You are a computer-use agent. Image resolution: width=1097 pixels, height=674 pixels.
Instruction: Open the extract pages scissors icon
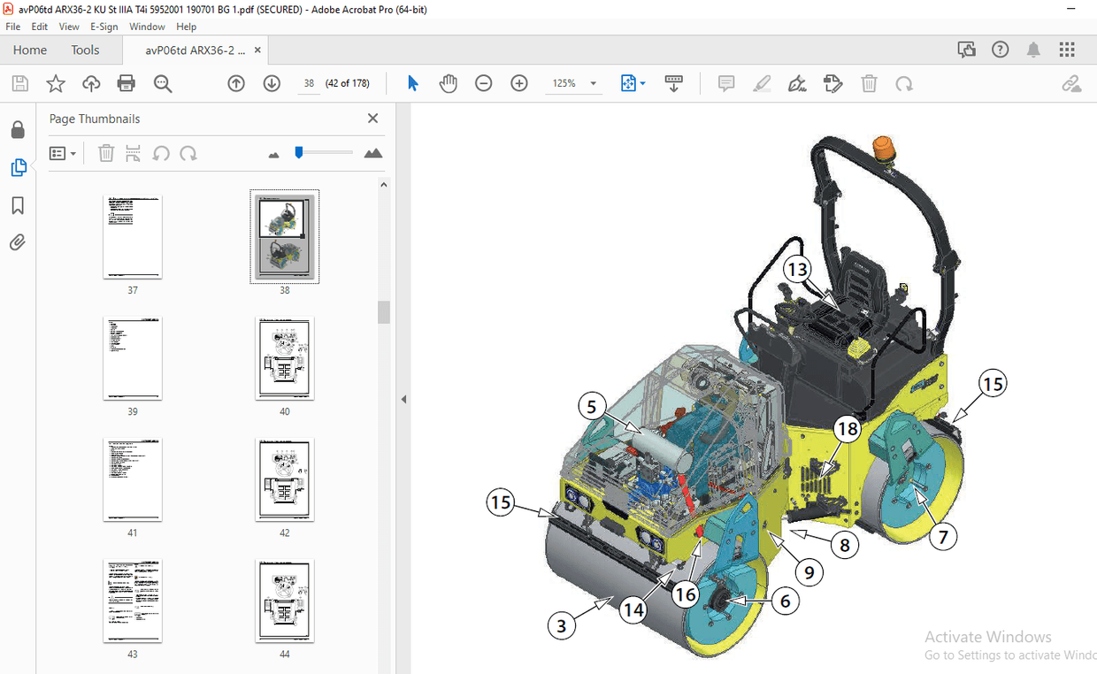tap(133, 153)
